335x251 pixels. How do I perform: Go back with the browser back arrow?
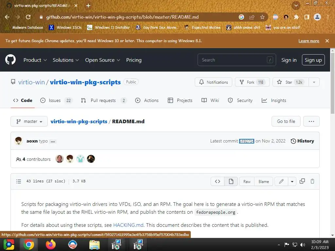[x=7, y=17]
